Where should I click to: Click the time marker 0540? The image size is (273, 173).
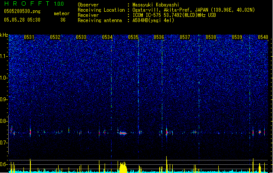pos(263,37)
